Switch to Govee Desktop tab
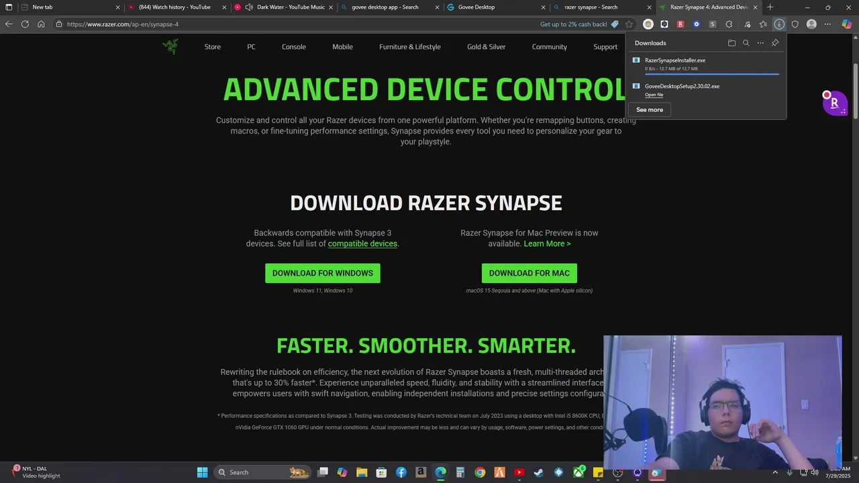This screenshot has width=859, height=483. (x=496, y=7)
